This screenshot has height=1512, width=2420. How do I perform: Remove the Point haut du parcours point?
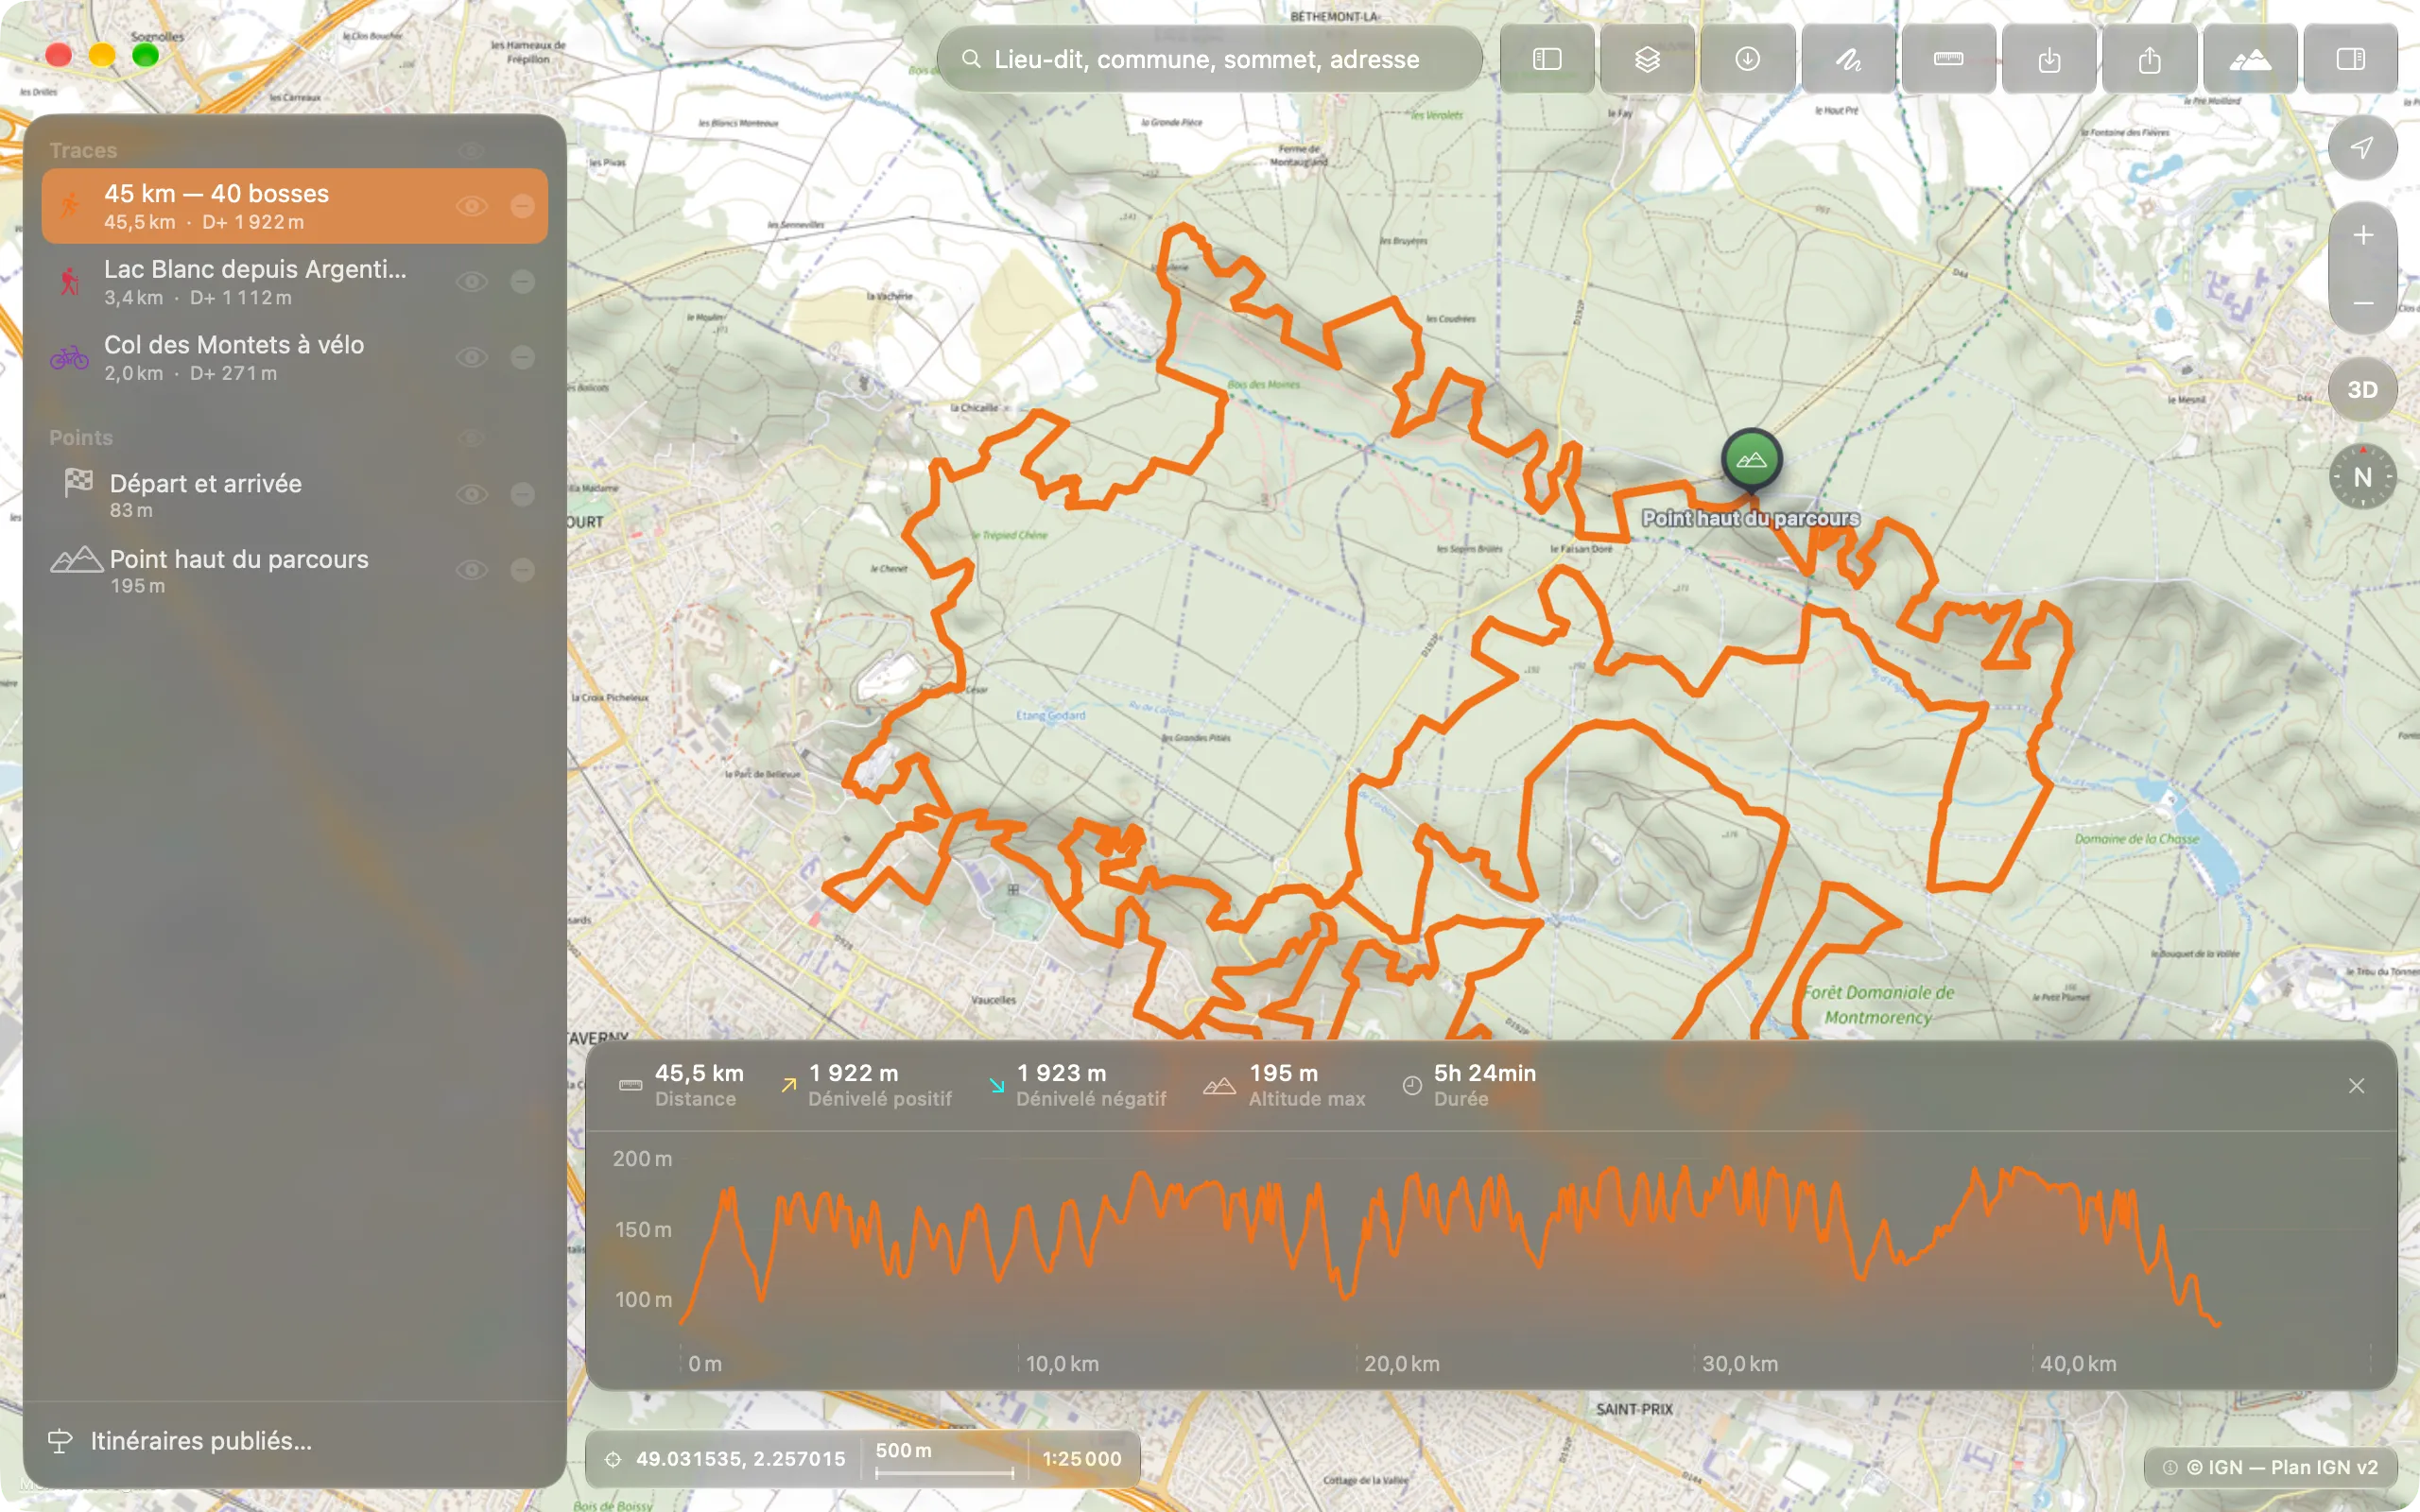click(x=522, y=570)
